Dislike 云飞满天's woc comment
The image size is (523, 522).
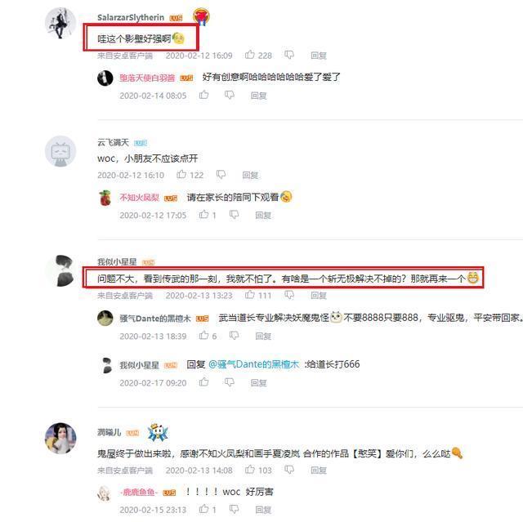coord(221,174)
